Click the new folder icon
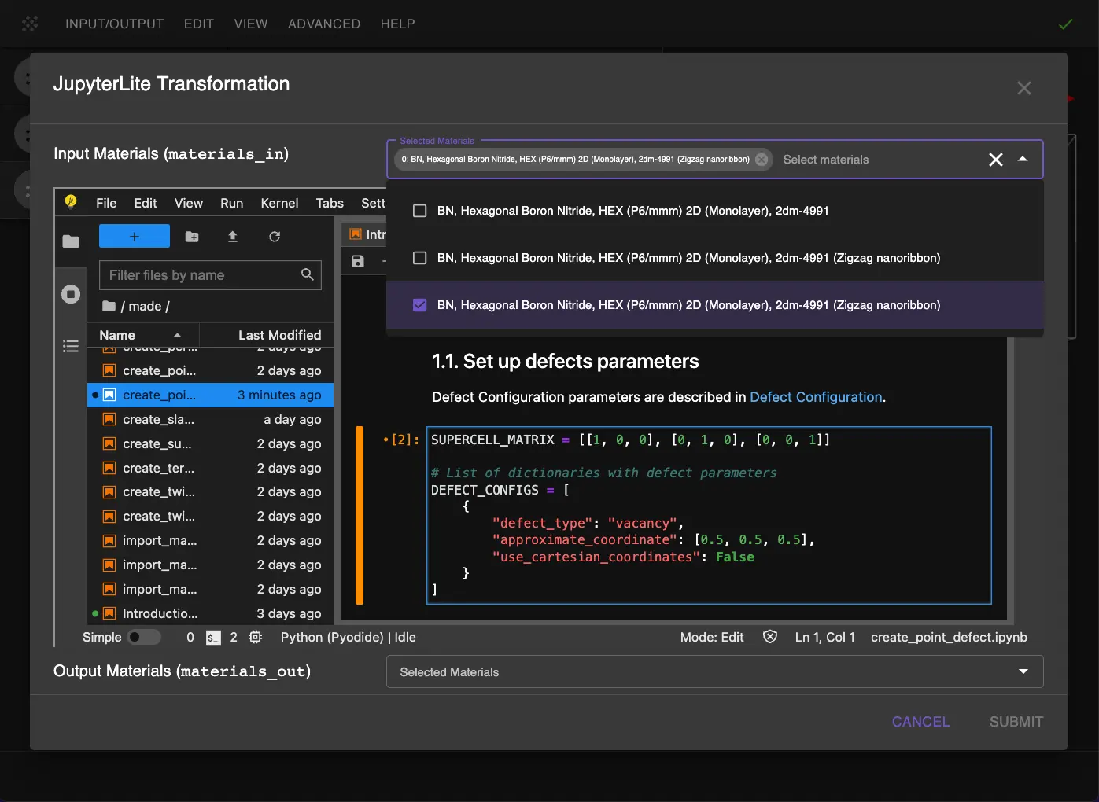The height and width of the screenshot is (802, 1099). (x=192, y=237)
